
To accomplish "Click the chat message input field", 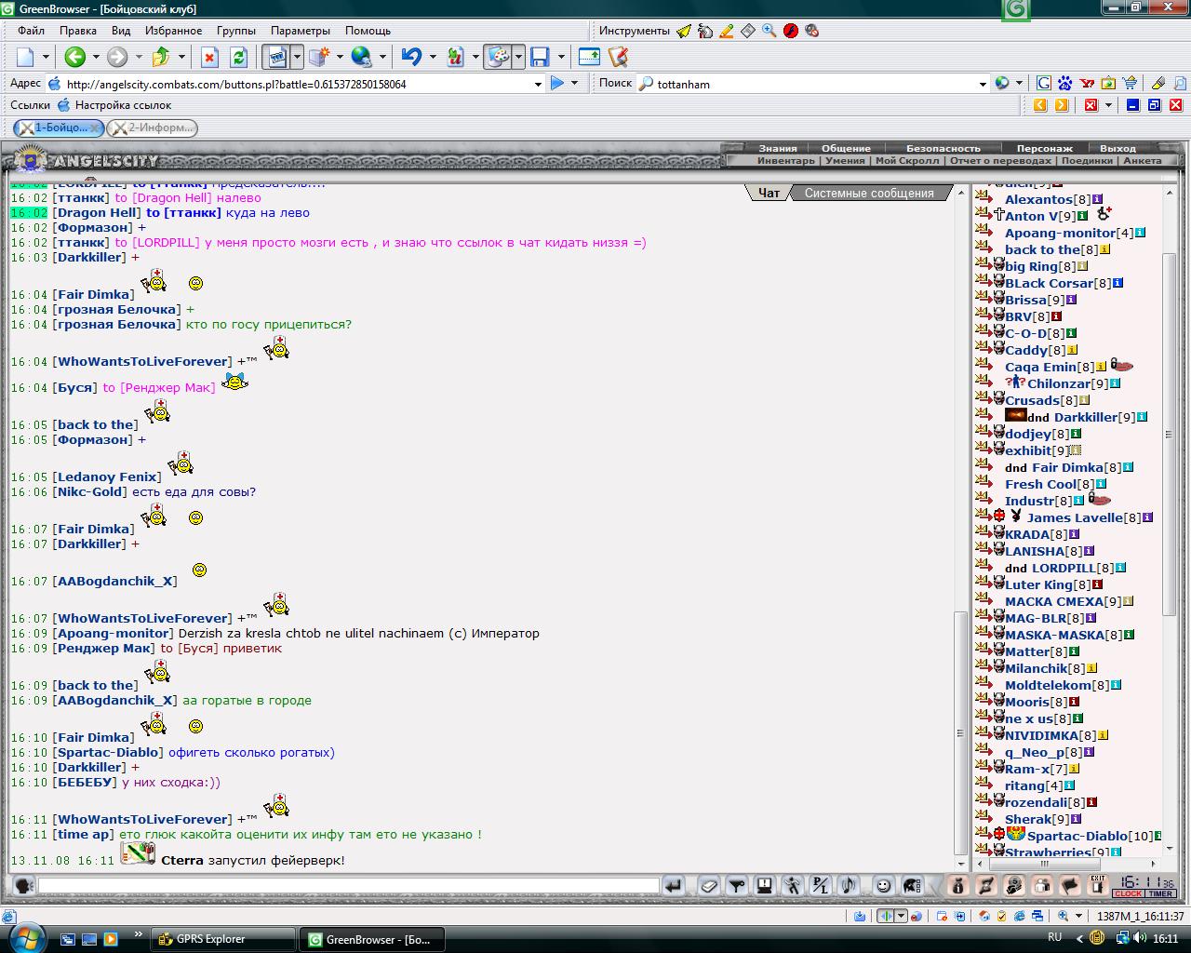I will point(348,886).
